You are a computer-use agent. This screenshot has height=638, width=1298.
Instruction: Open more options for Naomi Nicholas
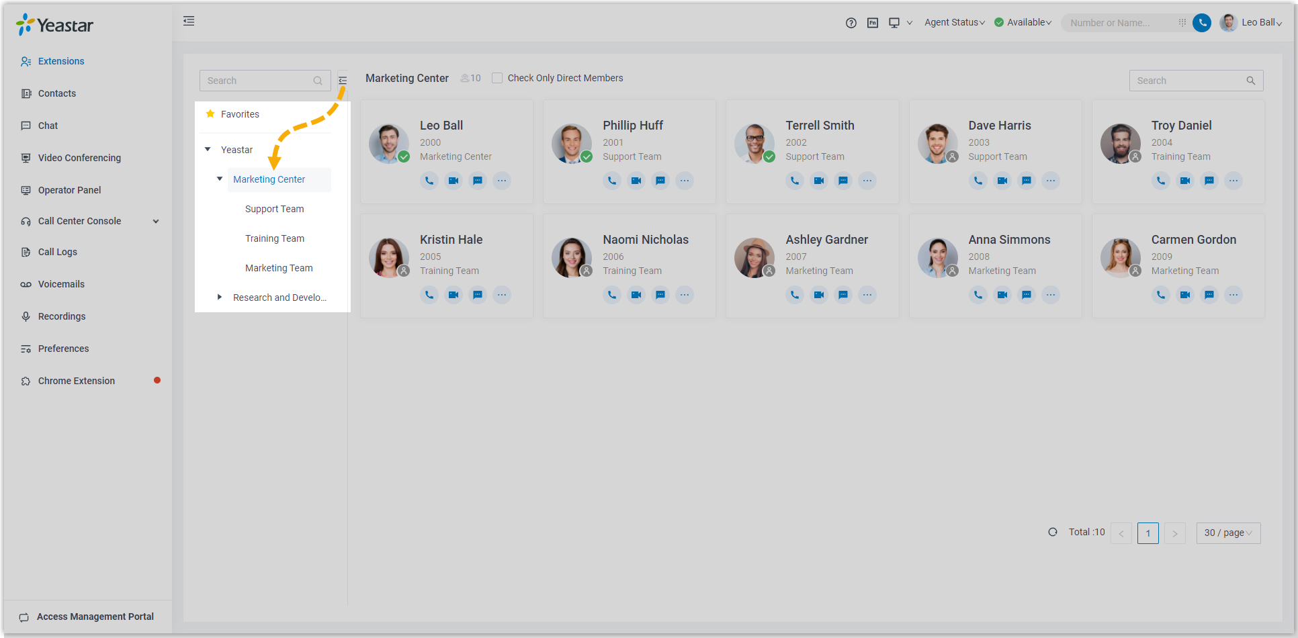click(685, 295)
